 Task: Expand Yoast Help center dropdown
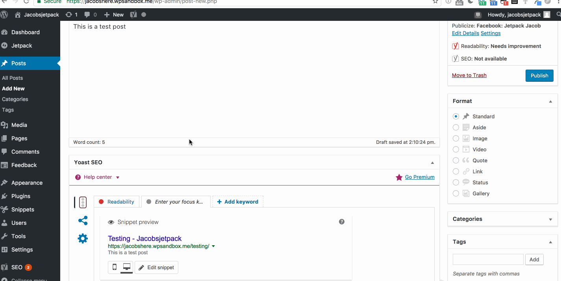[97, 177]
